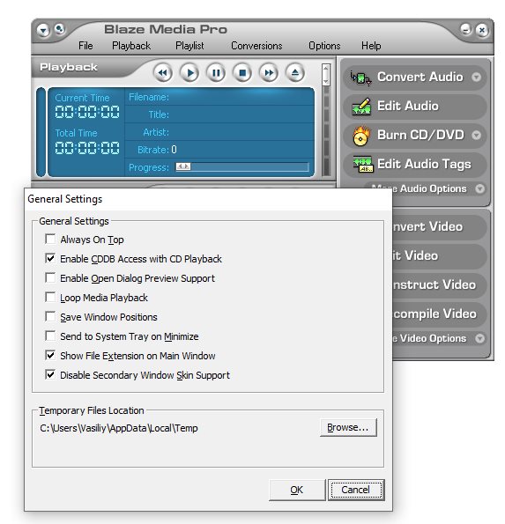Click the down-arrow icon in title bar corner
The height and width of the screenshot is (524, 505).
click(43, 31)
